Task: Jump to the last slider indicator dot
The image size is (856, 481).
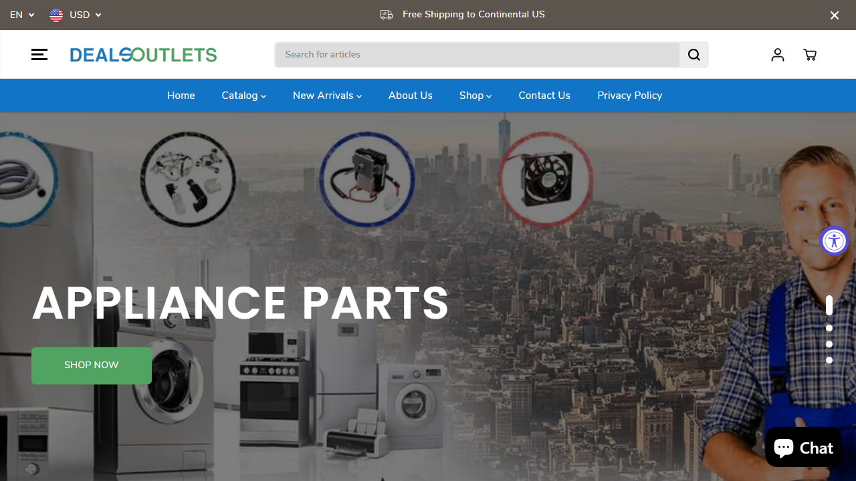Action: [829, 359]
